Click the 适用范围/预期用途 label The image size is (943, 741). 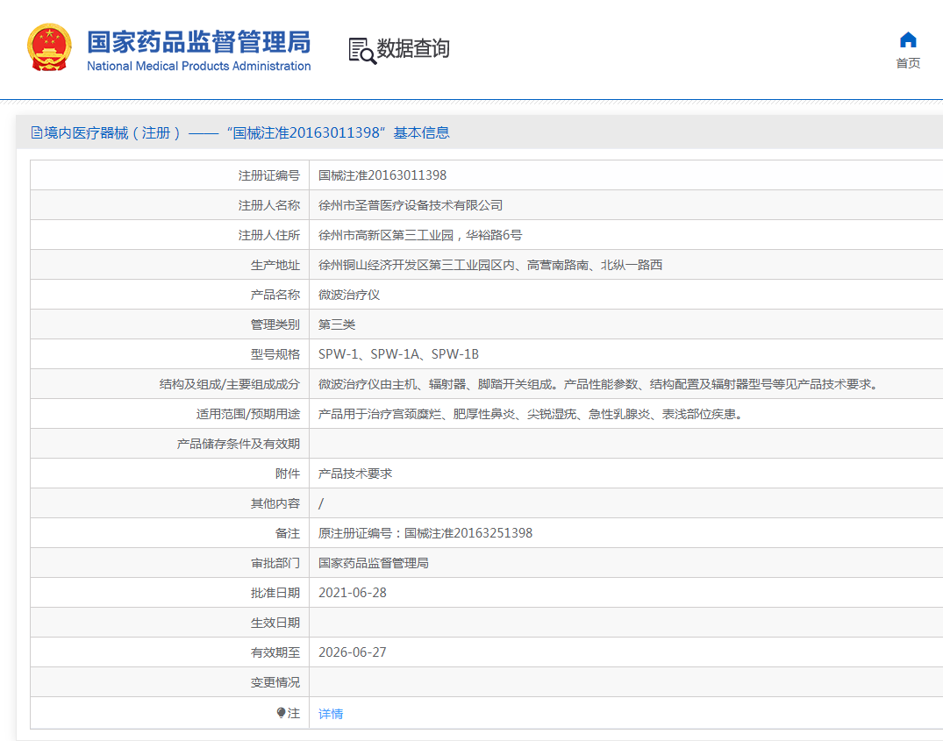click(x=247, y=414)
